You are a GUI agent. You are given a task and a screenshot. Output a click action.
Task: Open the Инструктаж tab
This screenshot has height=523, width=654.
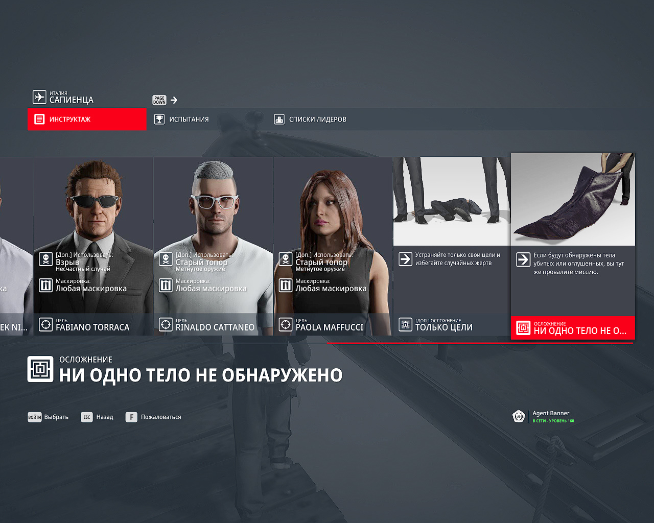(87, 119)
